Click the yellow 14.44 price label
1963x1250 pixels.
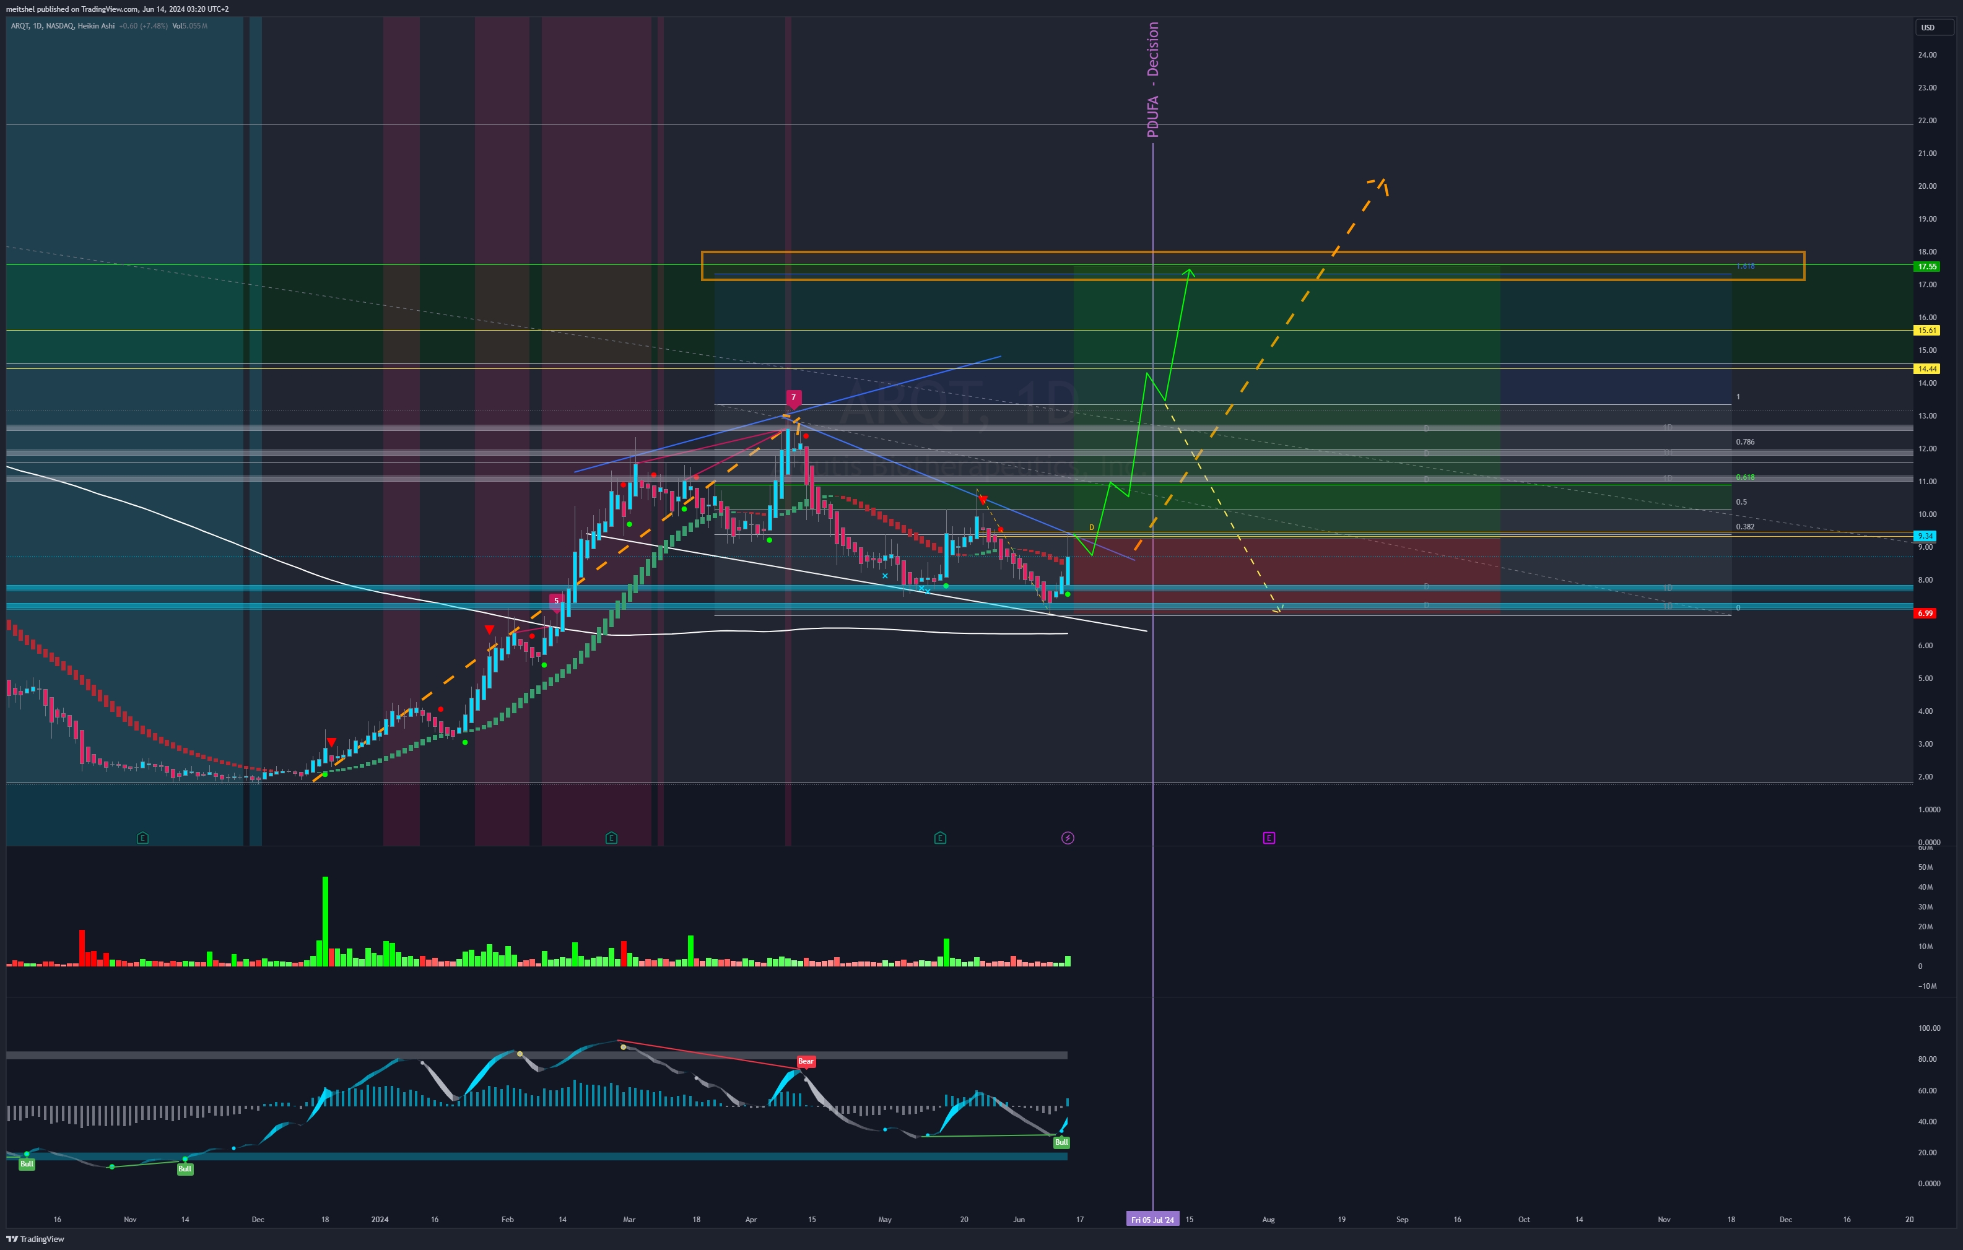[x=1927, y=368]
